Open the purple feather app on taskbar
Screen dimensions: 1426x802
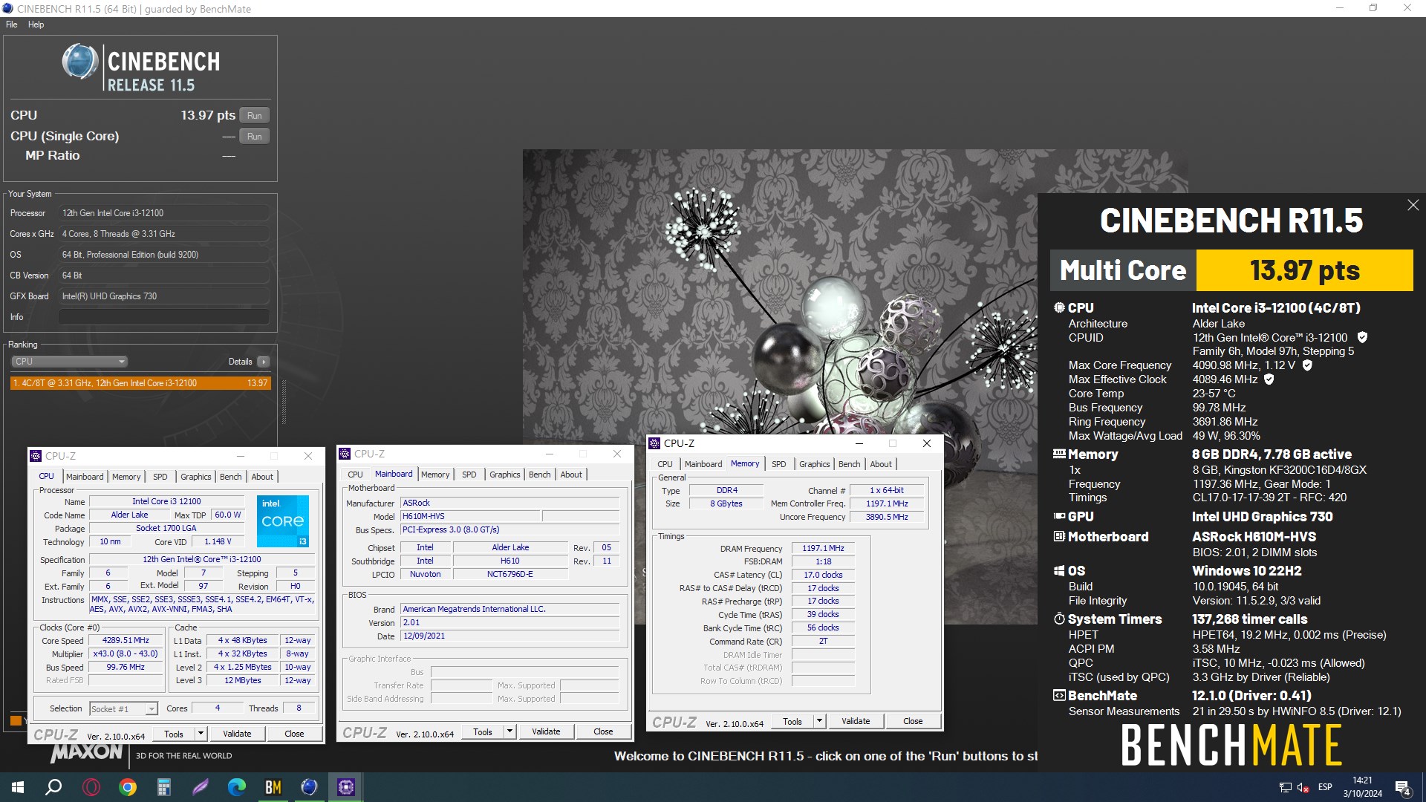coord(201,787)
